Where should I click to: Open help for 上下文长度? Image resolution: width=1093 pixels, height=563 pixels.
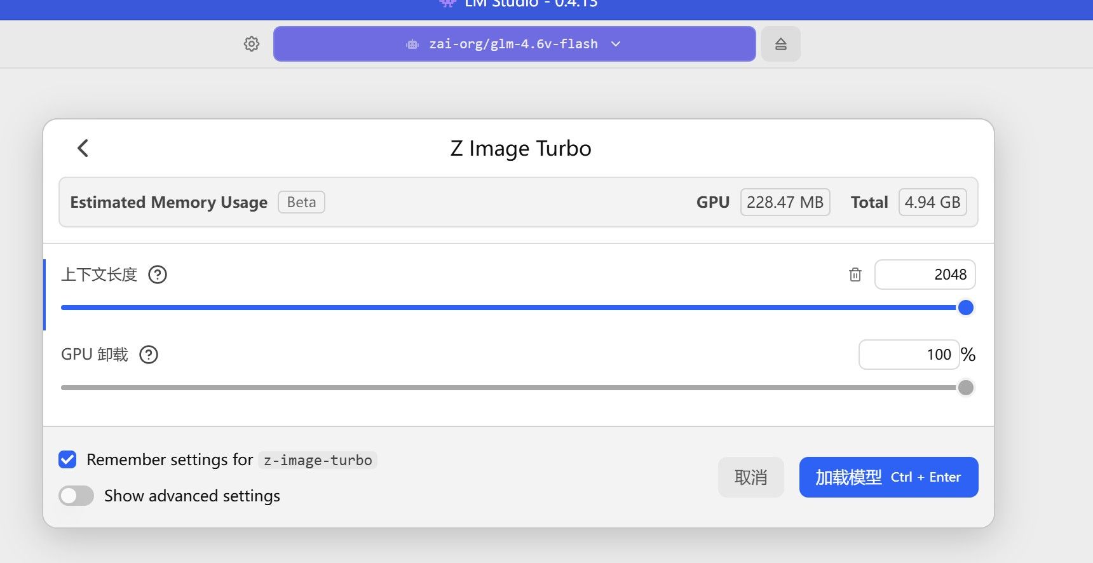(x=158, y=275)
